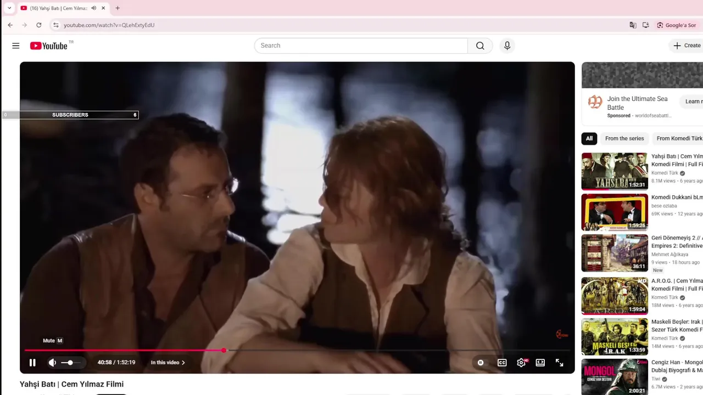Seek on the red video progress bar
The height and width of the screenshot is (395, 703).
pyautogui.click(x=297, y=350)
